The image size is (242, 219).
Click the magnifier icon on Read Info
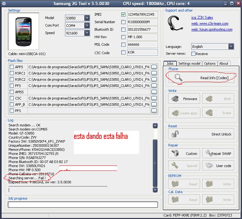click(x=179, y=78)
